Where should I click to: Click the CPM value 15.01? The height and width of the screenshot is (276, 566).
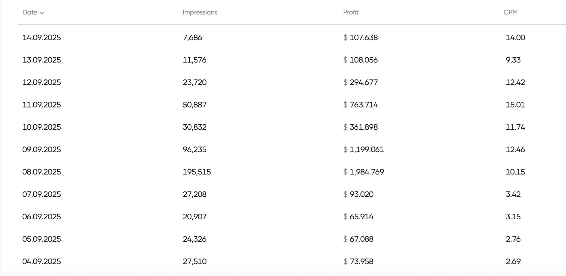point(515,105)
